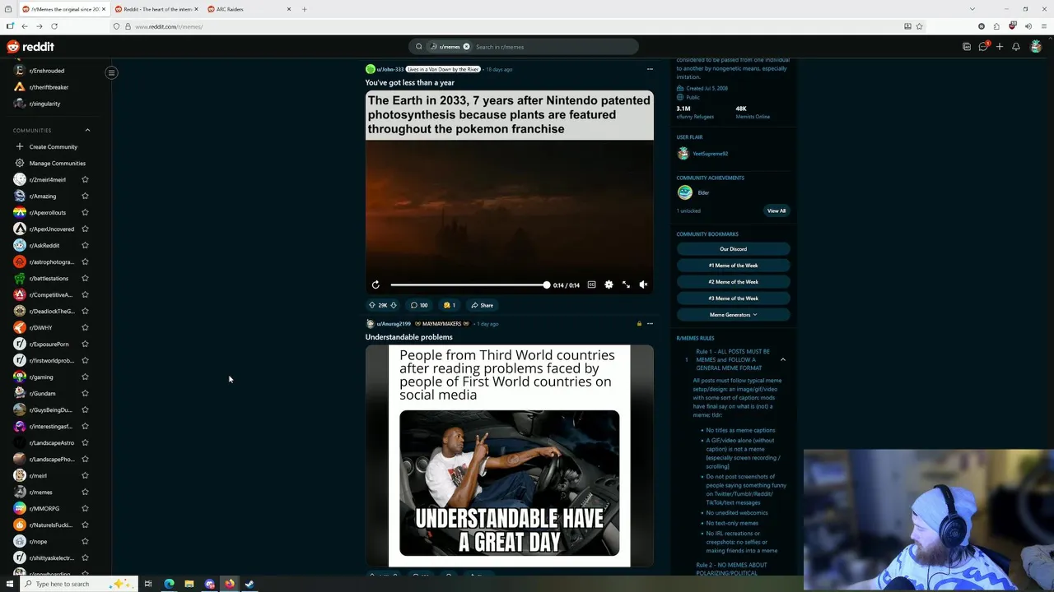Replay the video with the replay icon
The height and width of the screenshot is (592, 1054).
click(375, 284)
